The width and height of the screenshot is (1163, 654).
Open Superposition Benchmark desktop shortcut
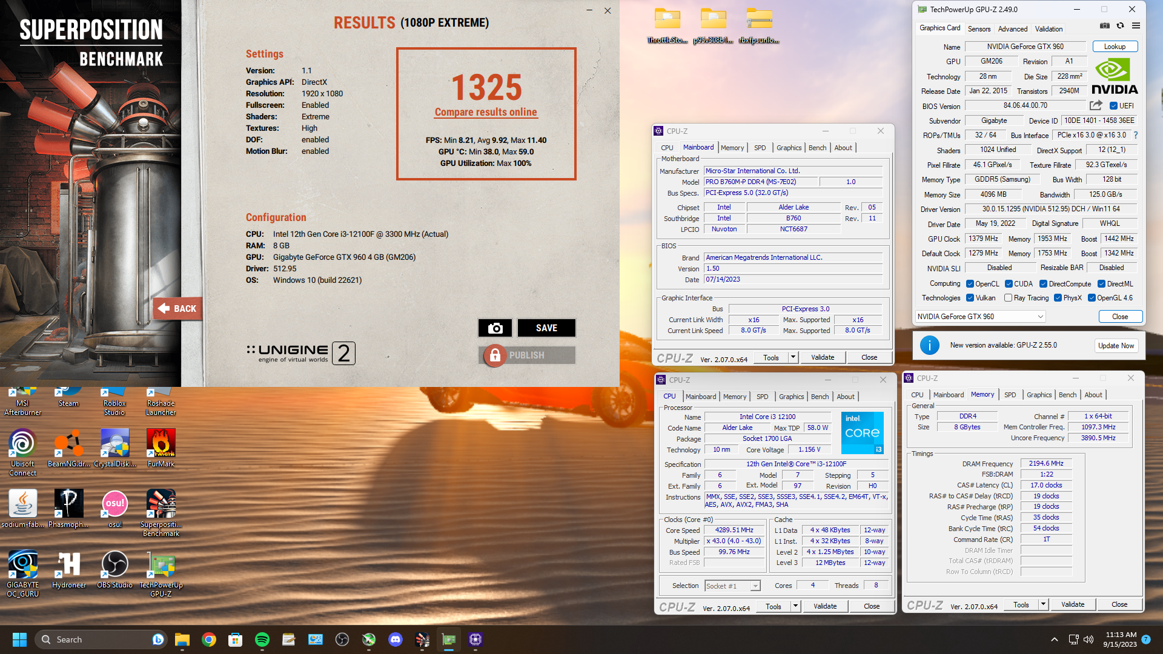click(161, 512)
